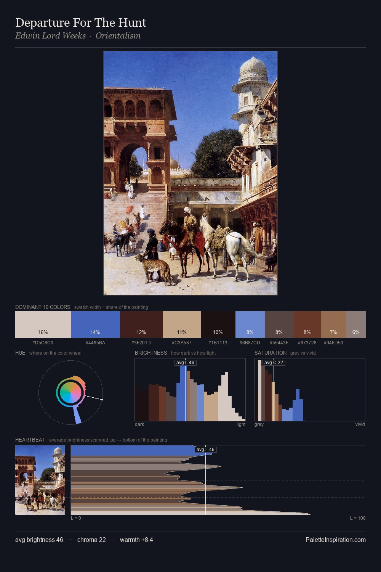Click the 'grey' axis label under Saturation
Screen dimensions: 381x572
[x=259, y=424]
